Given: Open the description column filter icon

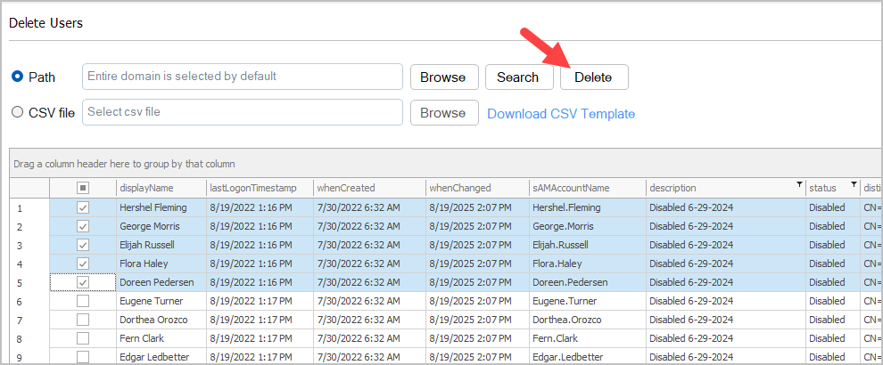Looking at the screenshot, I should tap(798, 185).
